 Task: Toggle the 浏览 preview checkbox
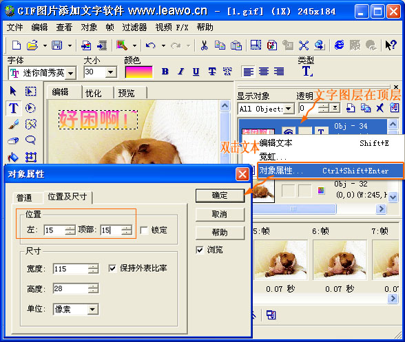click(200, 250)
